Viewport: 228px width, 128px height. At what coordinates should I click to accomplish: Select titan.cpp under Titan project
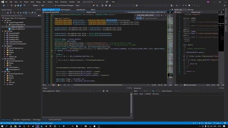pos(12,82)
